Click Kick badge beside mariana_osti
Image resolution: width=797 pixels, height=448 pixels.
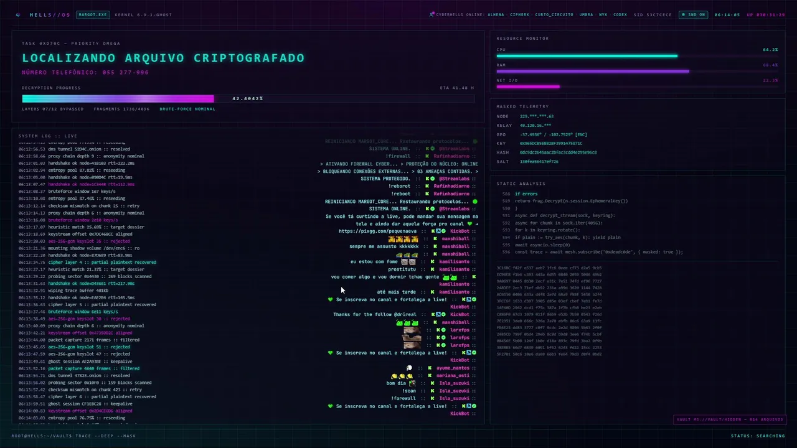pyautogui.click(x=430, y=376)
